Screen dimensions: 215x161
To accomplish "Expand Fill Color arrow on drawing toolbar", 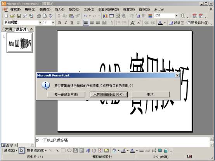I will 119,151.
